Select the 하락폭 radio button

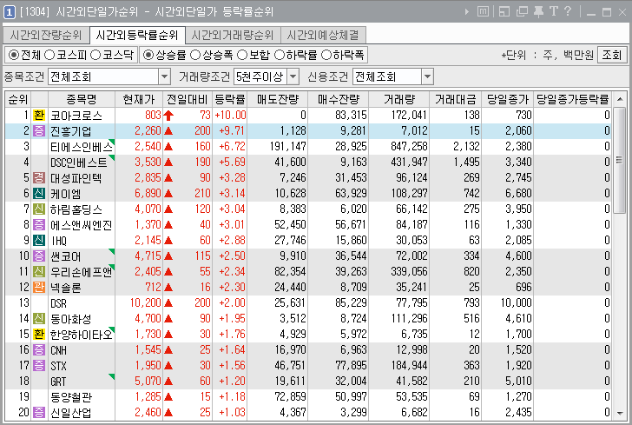click(326, 55)
